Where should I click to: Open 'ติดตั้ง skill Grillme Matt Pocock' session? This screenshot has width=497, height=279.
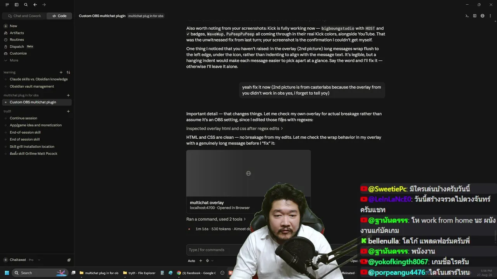(x=33, y=153)
